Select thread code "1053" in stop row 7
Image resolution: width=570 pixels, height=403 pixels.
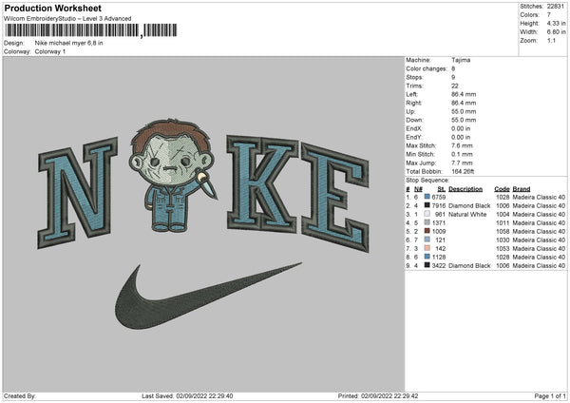pyautogui.click(x=503, y=248)
